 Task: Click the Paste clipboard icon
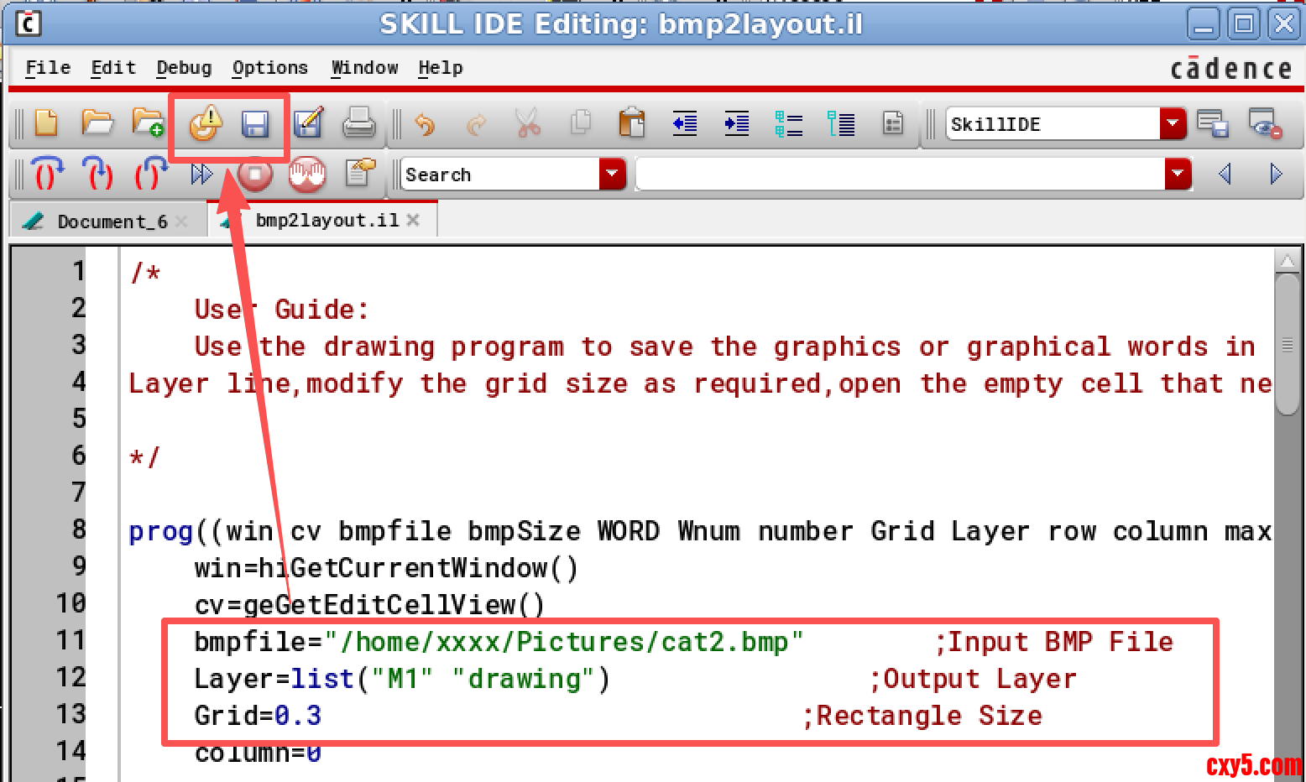pyautogui.click(x=631, y=124)
